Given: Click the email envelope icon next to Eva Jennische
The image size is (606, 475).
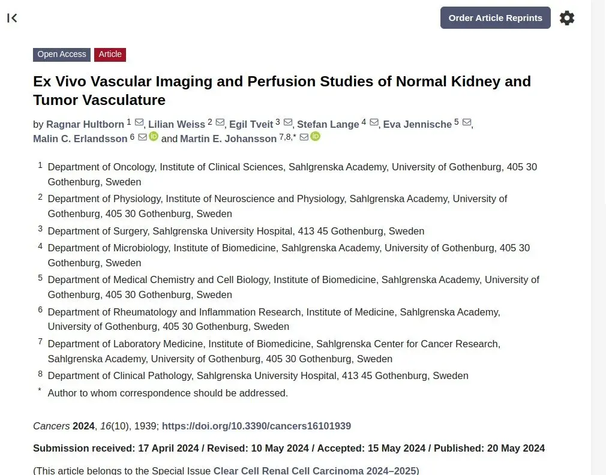Looking at the screenshot, I should point(467,122).
